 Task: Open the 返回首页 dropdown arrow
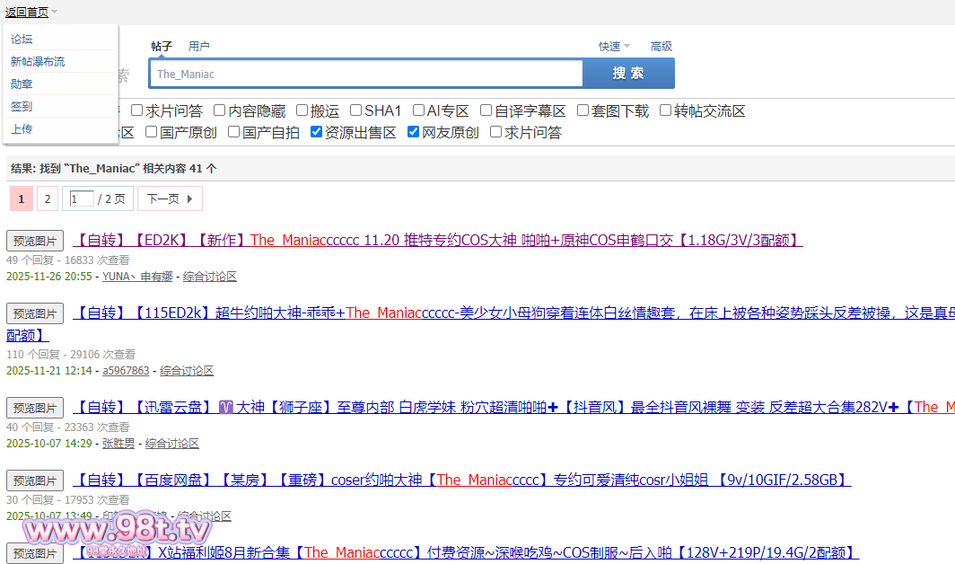pyautogui.click(x=54, y=13)
